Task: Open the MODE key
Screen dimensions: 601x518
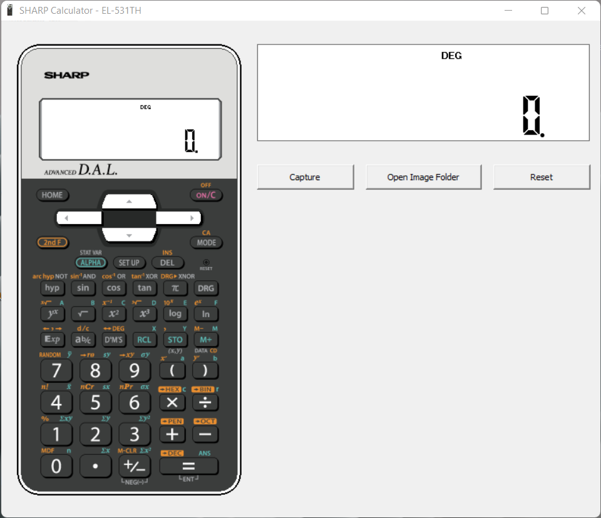Action: (206, 243)
